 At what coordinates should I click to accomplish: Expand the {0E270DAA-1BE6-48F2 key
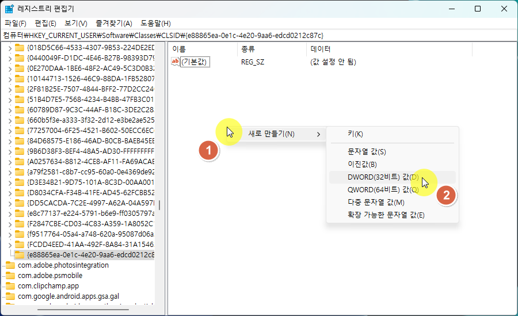10,68
